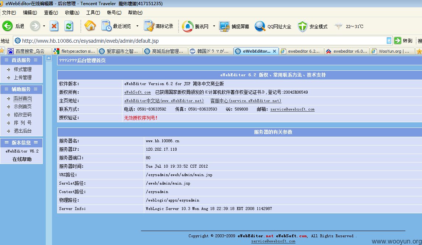Open the 编辑(E) menu
Screen dimensions: 422x245
click(x=30, y=13)
